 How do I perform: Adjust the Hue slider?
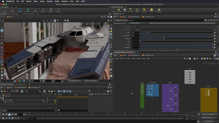tap(177, 33)
